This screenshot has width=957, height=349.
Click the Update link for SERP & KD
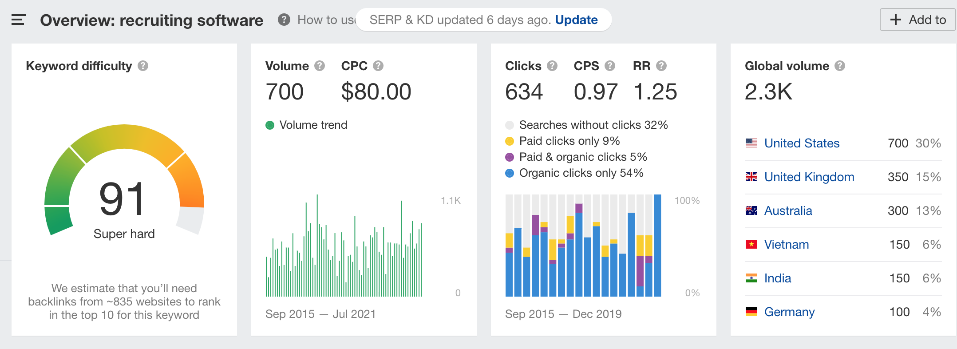point(576,20)
